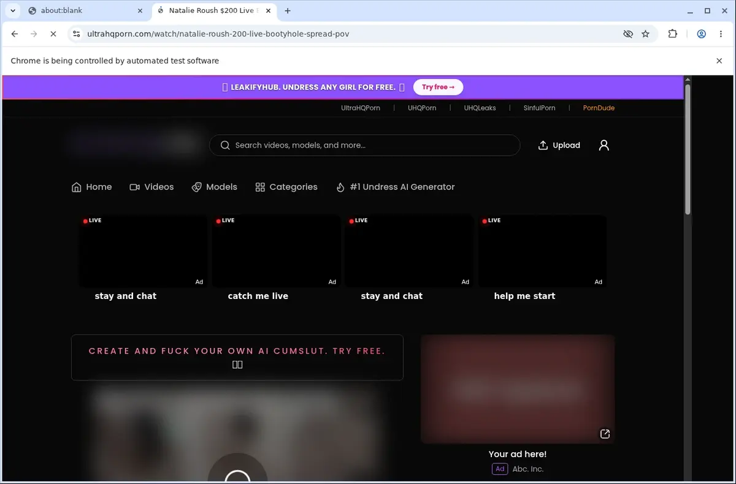
Task: Open the UltraHQPorn network link
Action: (361, 108)
